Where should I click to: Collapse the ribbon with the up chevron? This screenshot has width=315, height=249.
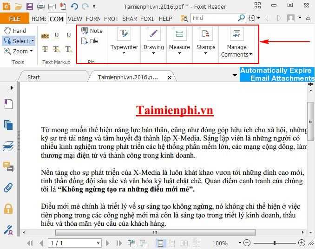[308, 18]
